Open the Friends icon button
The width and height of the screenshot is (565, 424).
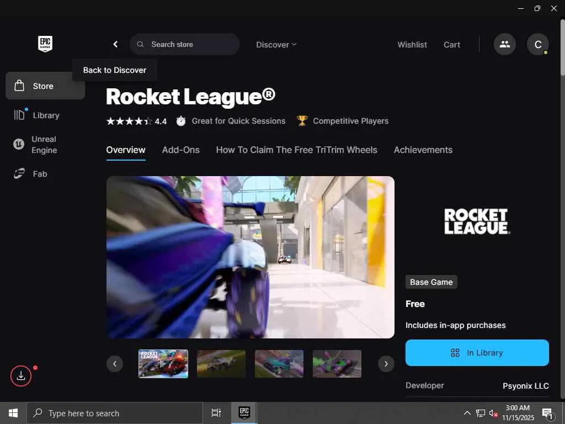pos(504,44)
